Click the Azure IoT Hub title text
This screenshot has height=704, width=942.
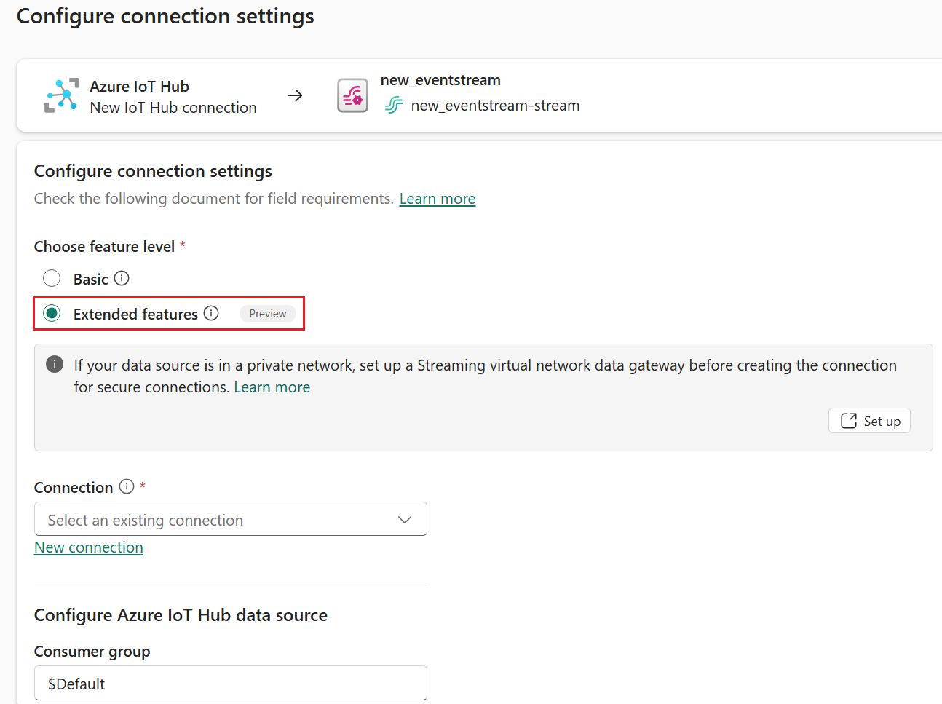[x=140, y=87]
